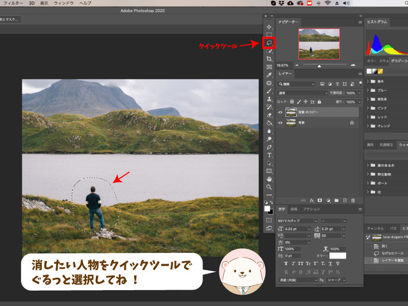Select the Clone Stamp tool
Viewport: 408px width, 306px height.
pyautogui.click(x=269, y=99)
